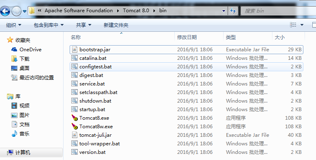Open address bar history dropdown
Viewport: 316px width, 160px height.
[x=224, y=11]
